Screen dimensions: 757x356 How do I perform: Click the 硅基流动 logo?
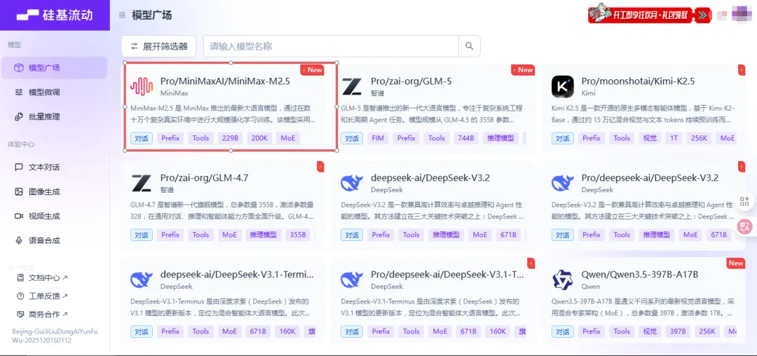pos(54,15)
